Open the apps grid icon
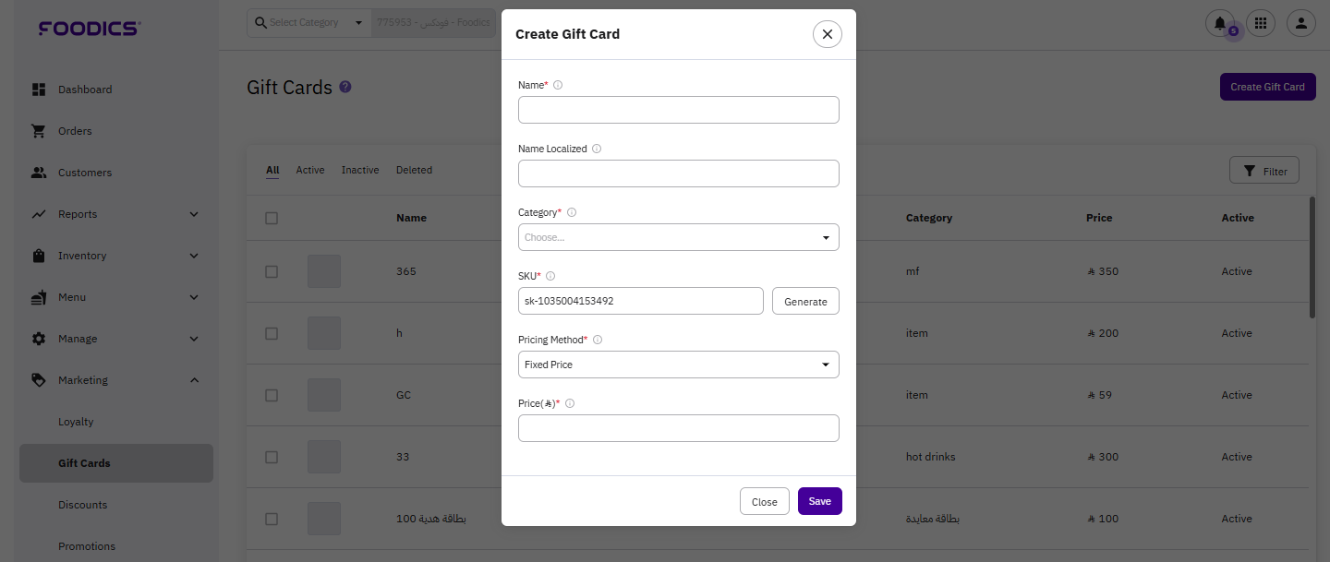This screenshot has width=1330, height=562. click(x=1261, y=23)
